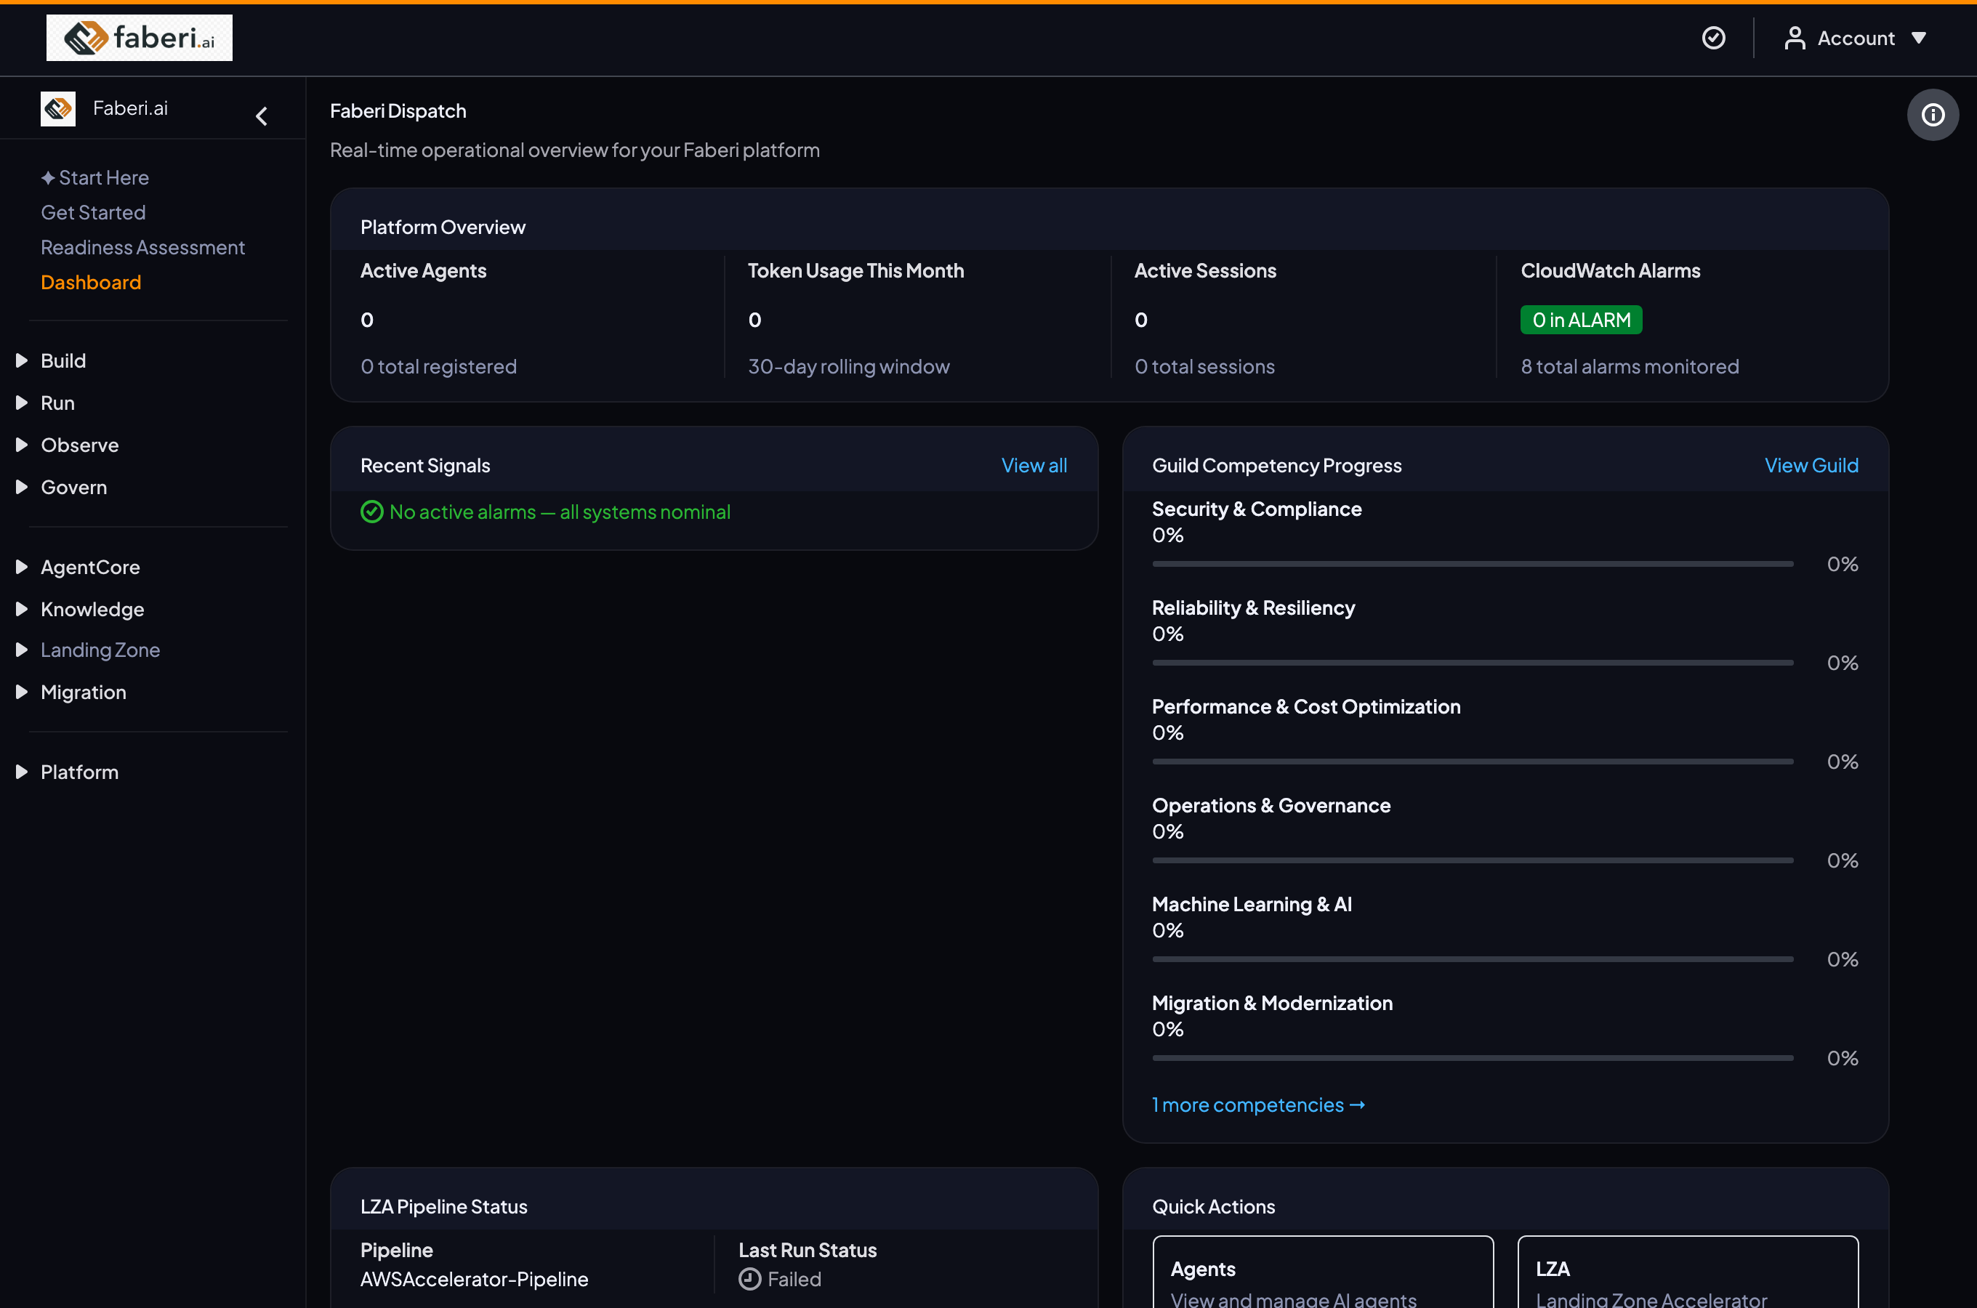Click the CloudWatch Alarms heading
Viewport: 1977px width, 1308px height.
1610,270
